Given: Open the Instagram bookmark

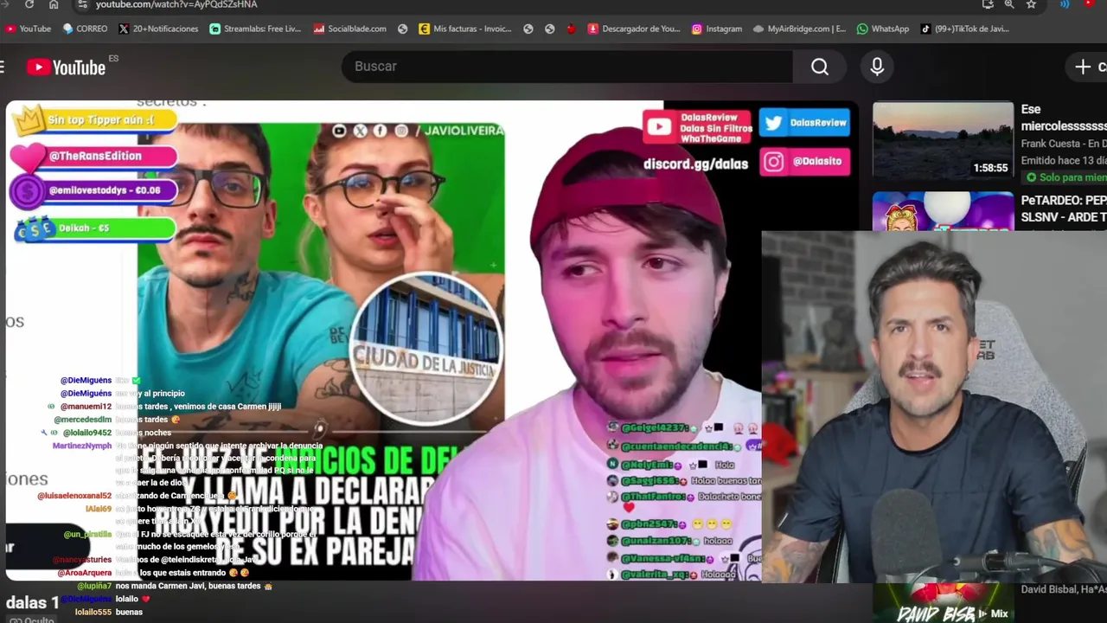Looking at the screenshot, I should (716, 29).
